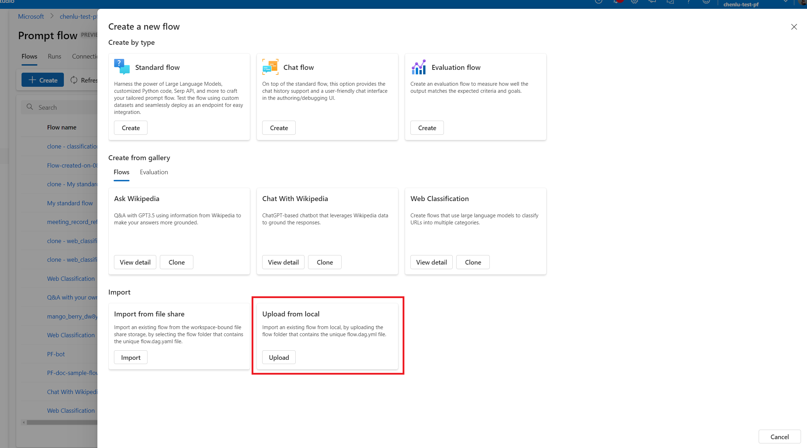This screenshot has width=807, height=448.
Task: View detail of Ask Wikipedia
Action: click(x=135, y=262)
